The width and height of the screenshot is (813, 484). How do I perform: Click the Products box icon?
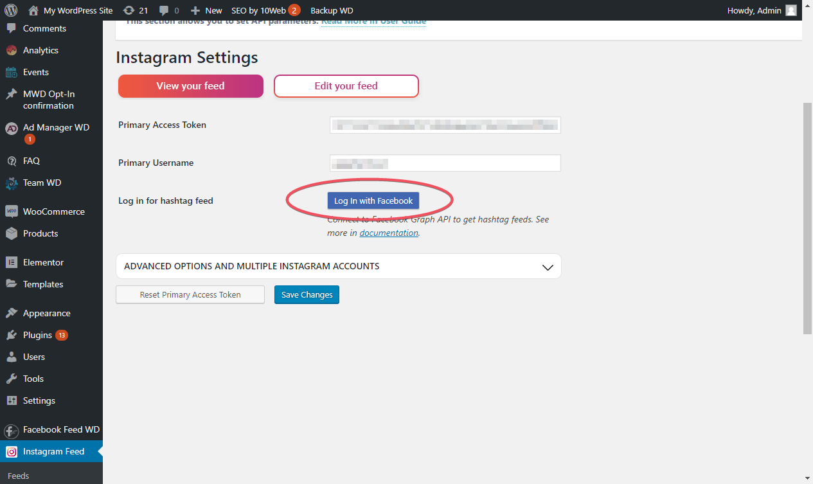(x=11, y=233)
